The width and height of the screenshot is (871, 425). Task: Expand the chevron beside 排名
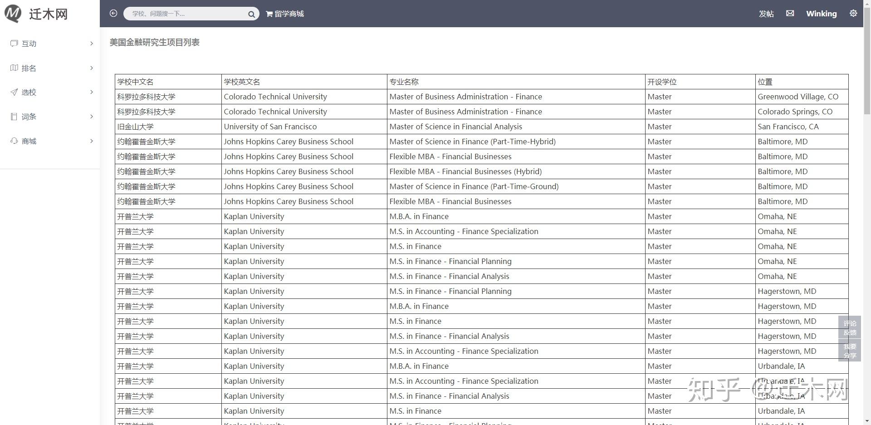tap(92, 68)
